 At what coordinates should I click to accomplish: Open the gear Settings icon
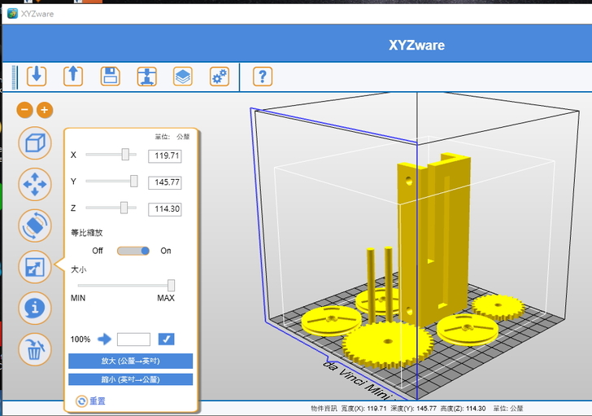(x=219, y=76)
